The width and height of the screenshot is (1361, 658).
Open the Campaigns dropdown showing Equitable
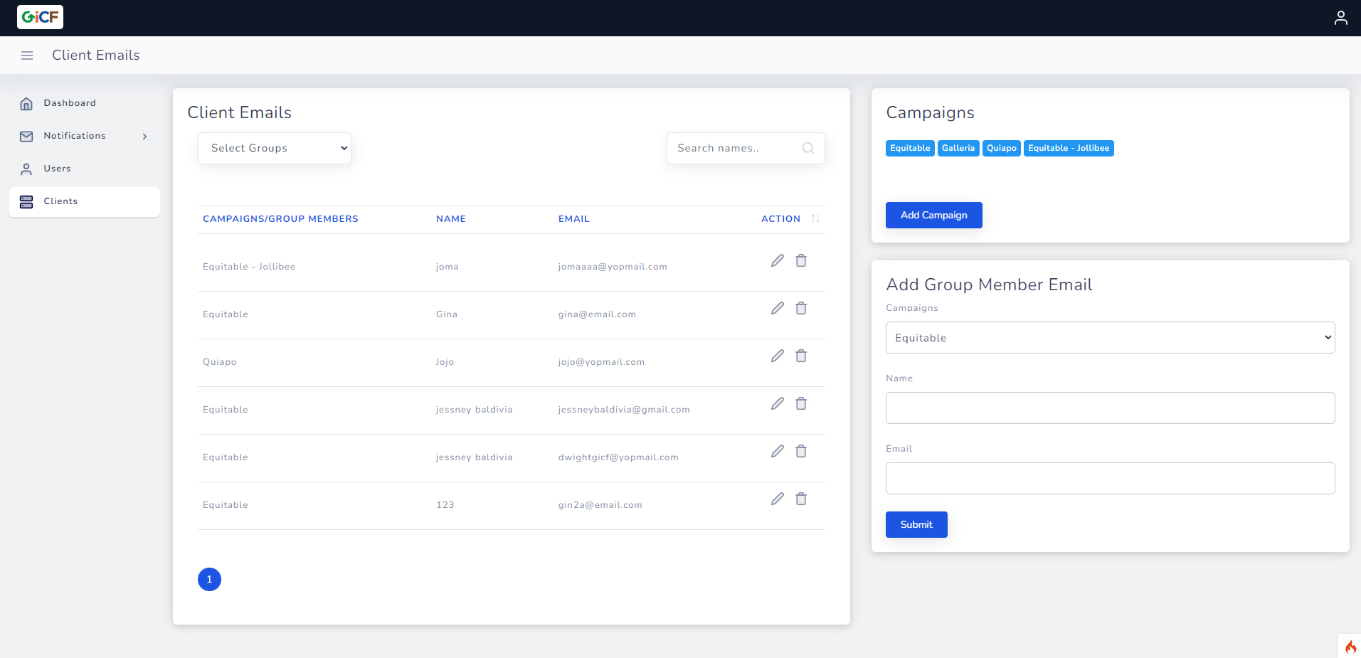pyautogui.click(x=1110, y=338)
